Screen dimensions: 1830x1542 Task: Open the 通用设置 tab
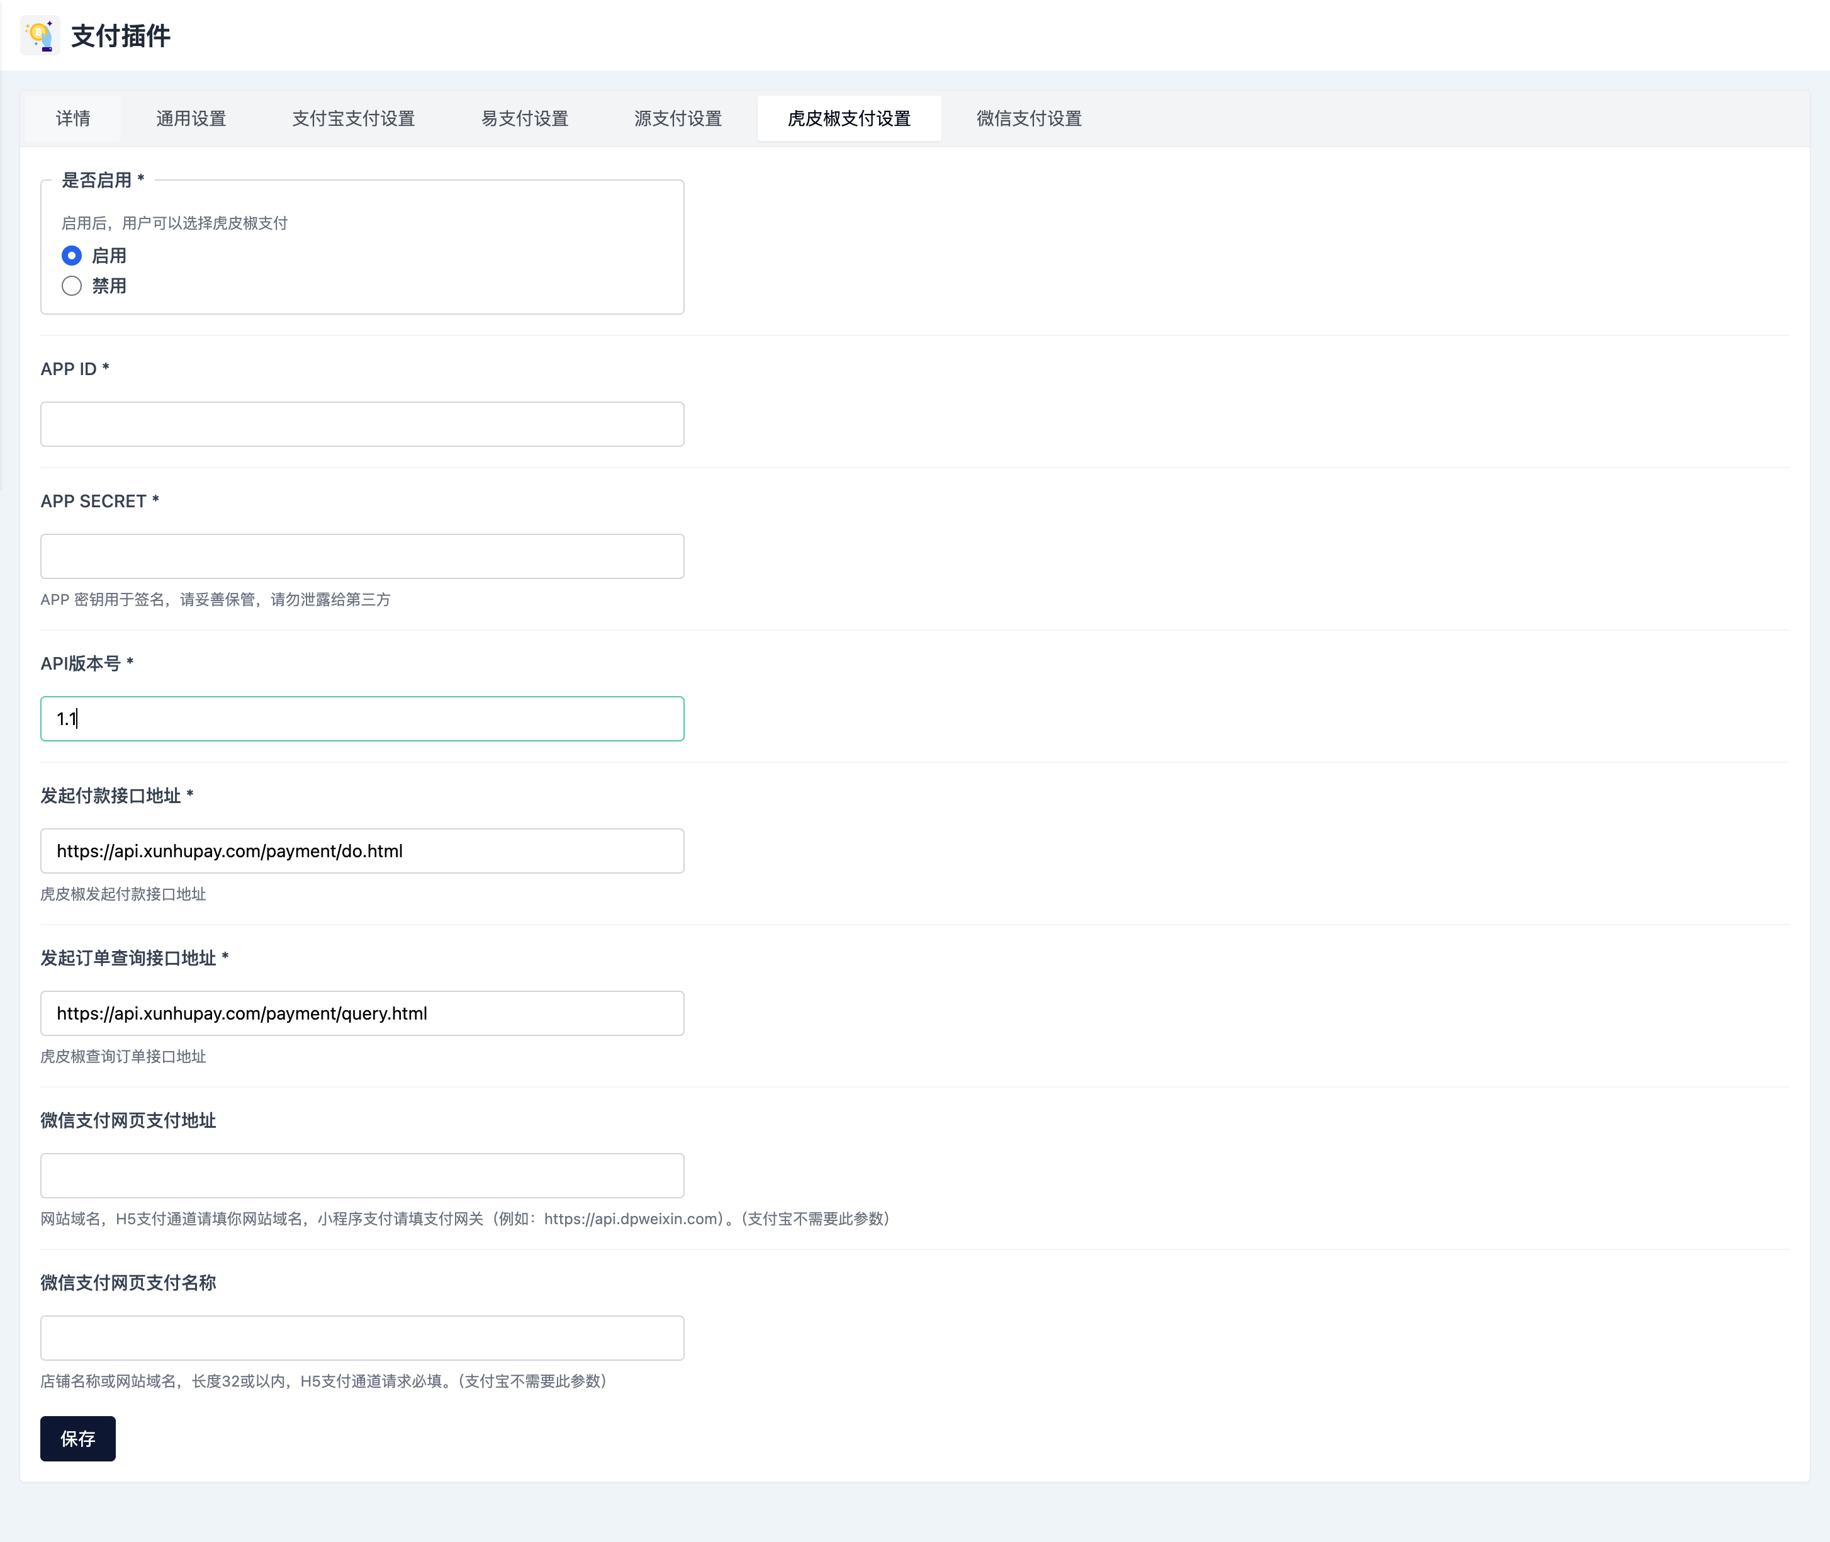[x=191, y=118]
